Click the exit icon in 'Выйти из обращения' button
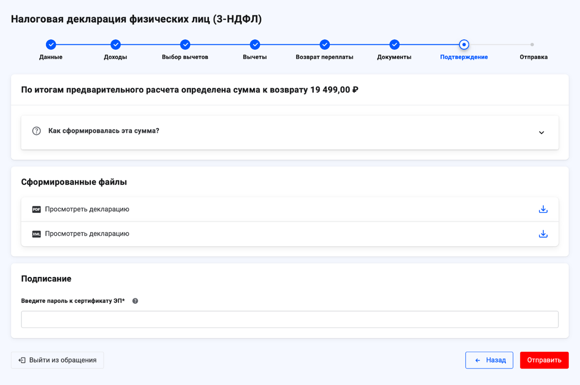 click(22, 360)
